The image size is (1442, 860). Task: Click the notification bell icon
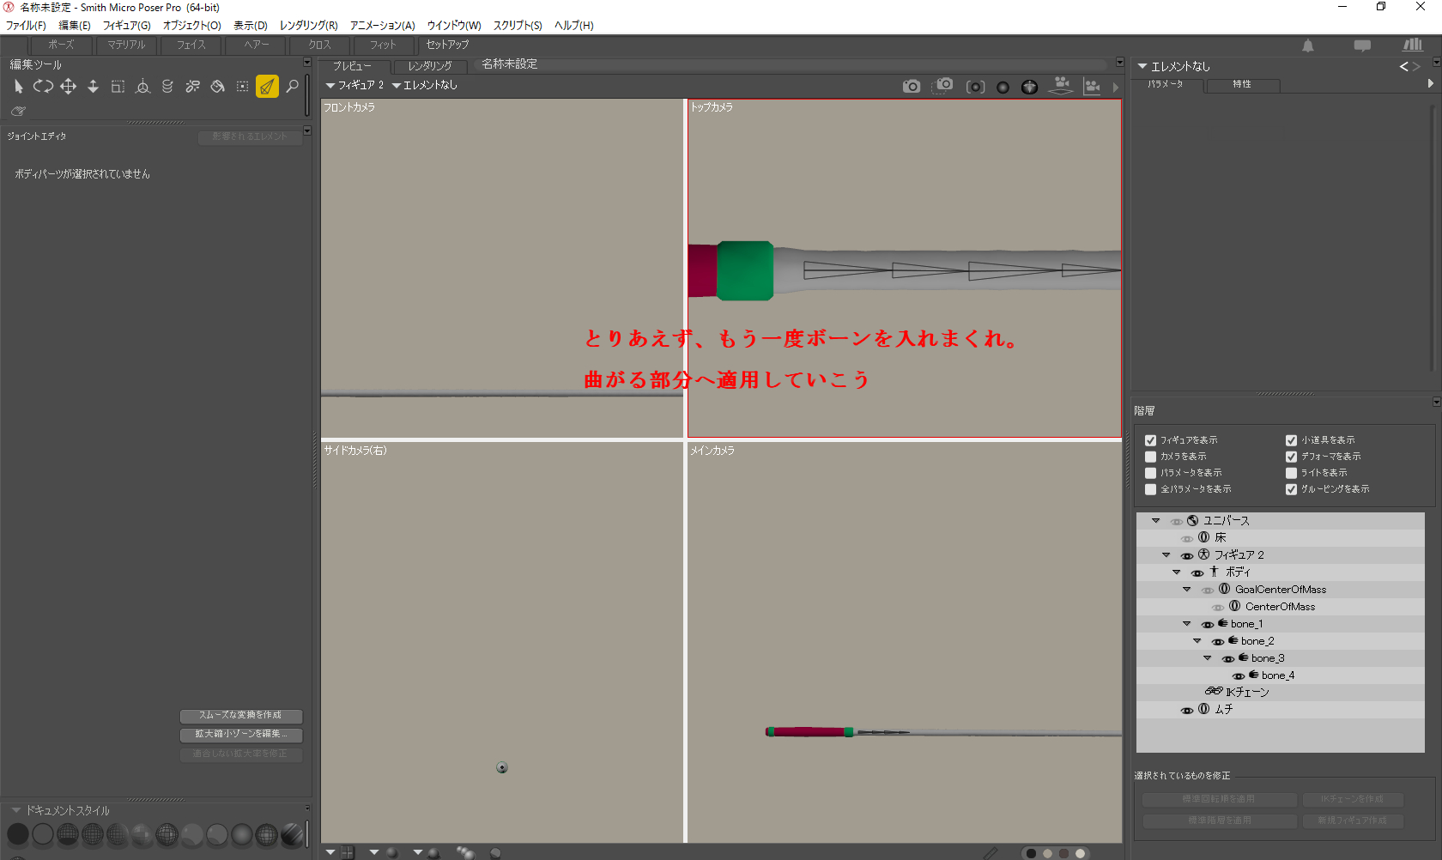click(1307, 45)
